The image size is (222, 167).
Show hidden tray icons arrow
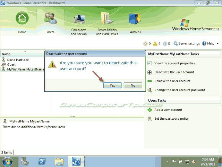(167, 162)
